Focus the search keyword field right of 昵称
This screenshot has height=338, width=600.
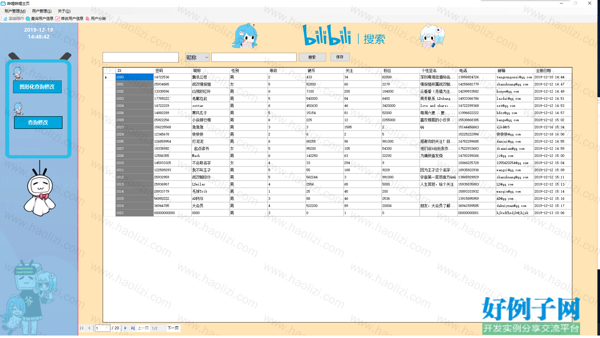[254, 57]
